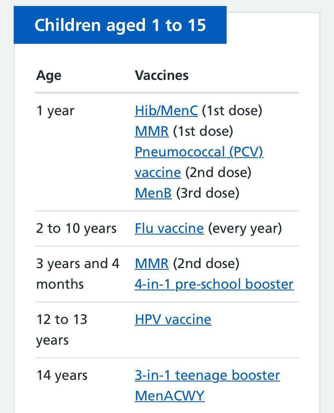Image resolution: width=334 pixels, height=413 pixels.
Task: Click the MMR link marked 2nd dose
Action: [x=152, y=263]
